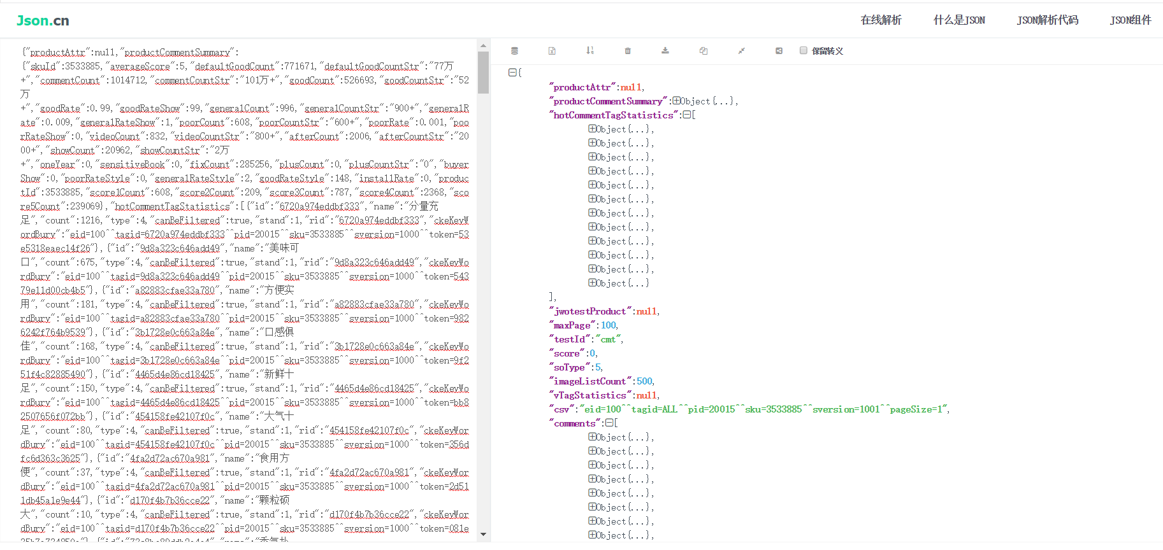1163x550 pixels.
Task: Expand third Object under hotCommentTagStatistics
Action: [x=593, y=157]
